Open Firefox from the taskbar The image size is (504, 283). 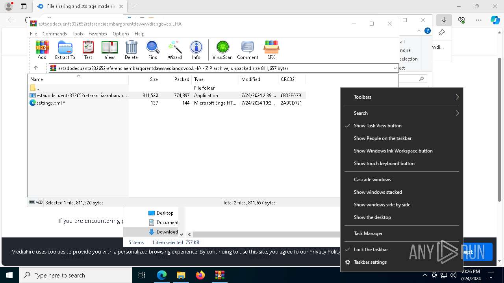coord(200,275)
